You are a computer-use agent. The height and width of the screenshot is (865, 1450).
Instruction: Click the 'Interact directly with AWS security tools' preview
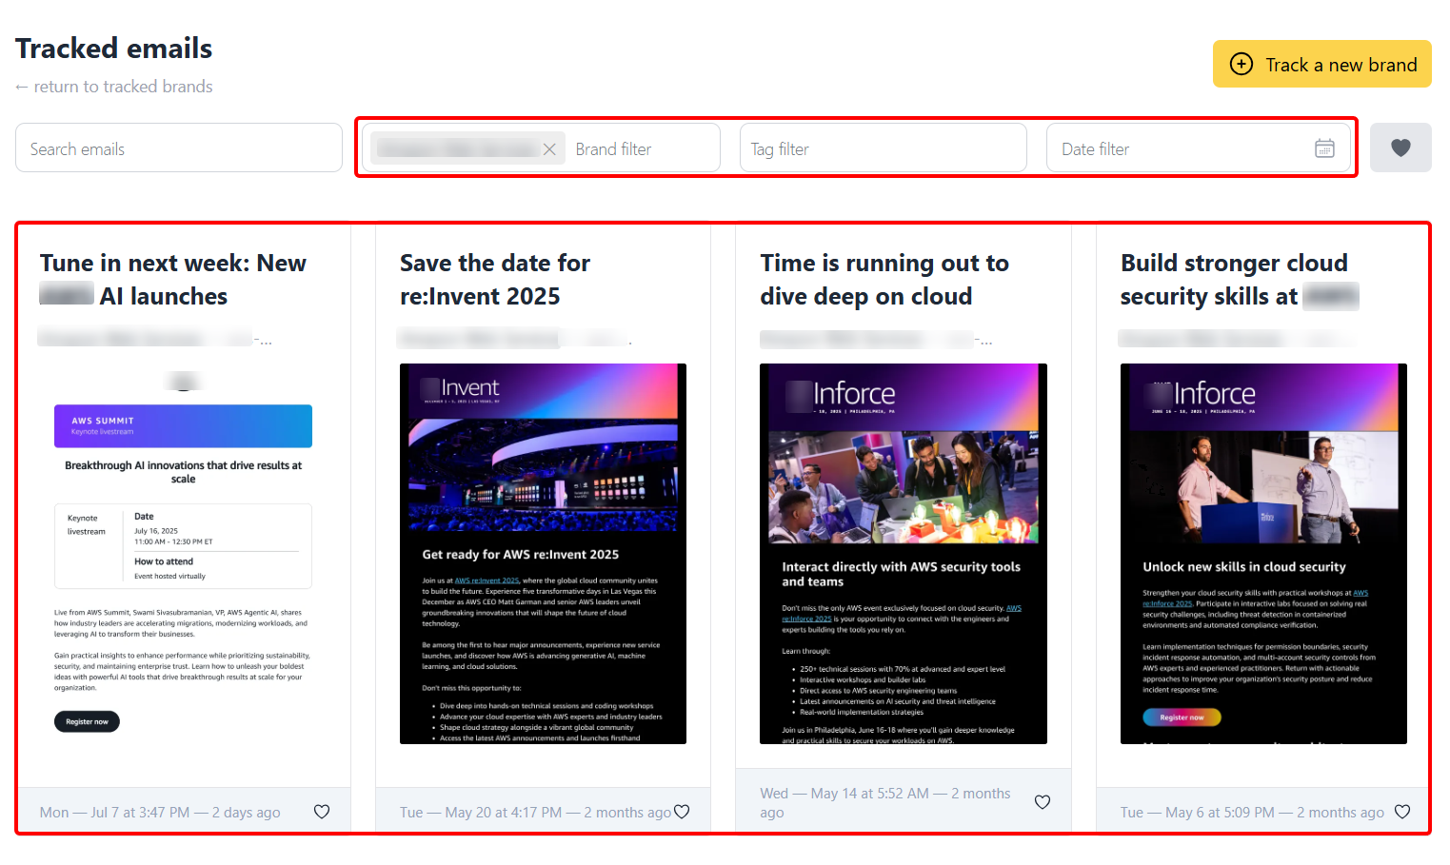(904, 554)
